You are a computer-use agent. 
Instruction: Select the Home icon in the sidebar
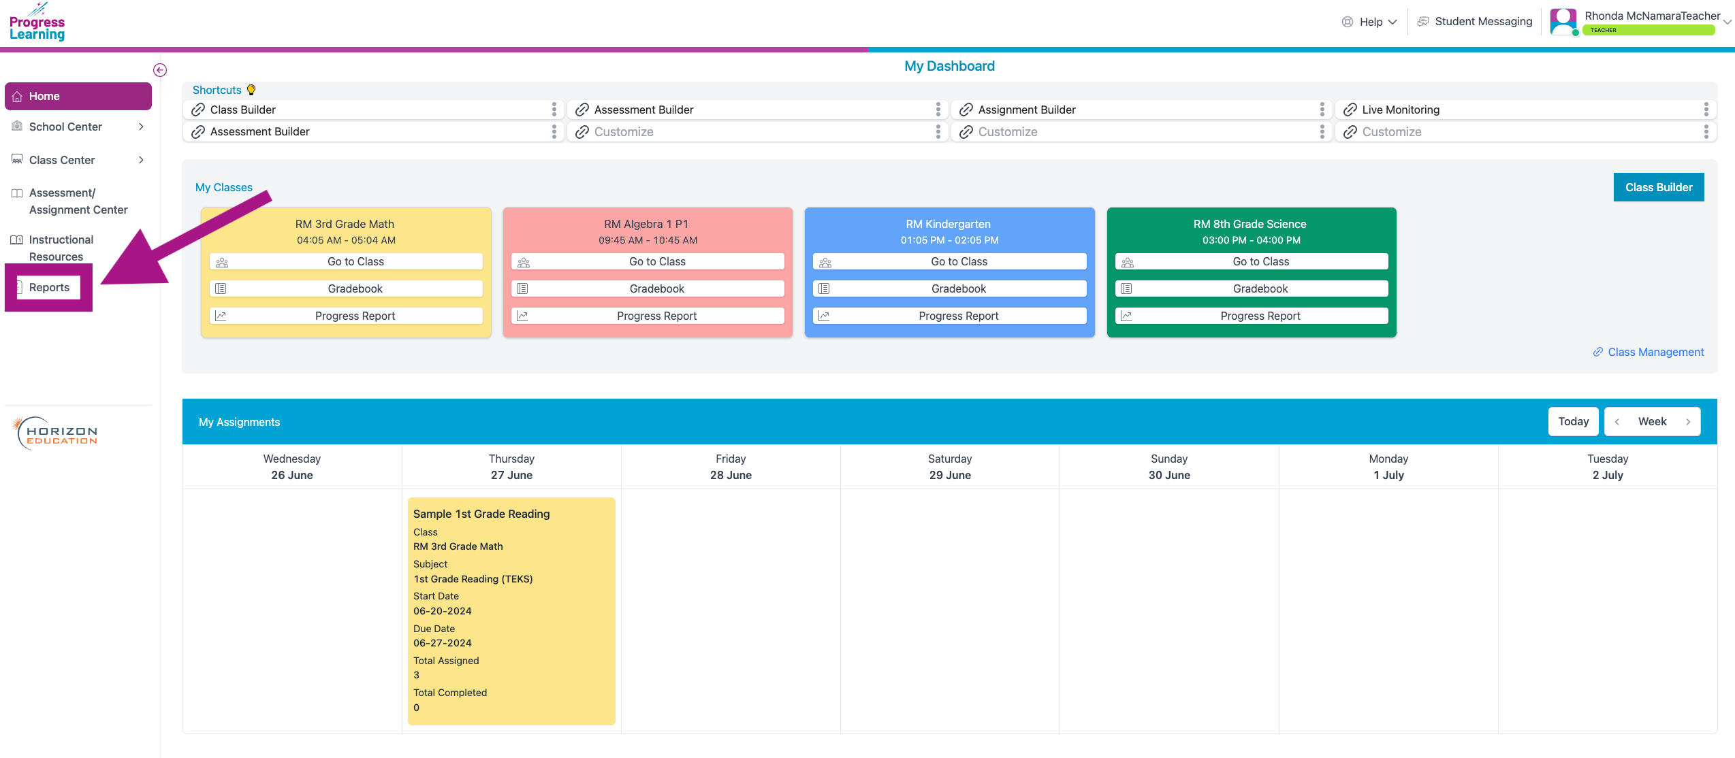(x=16, y=95)
